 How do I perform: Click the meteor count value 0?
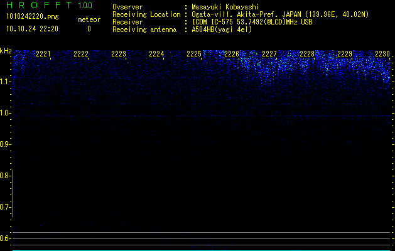[x=89, y=29]
